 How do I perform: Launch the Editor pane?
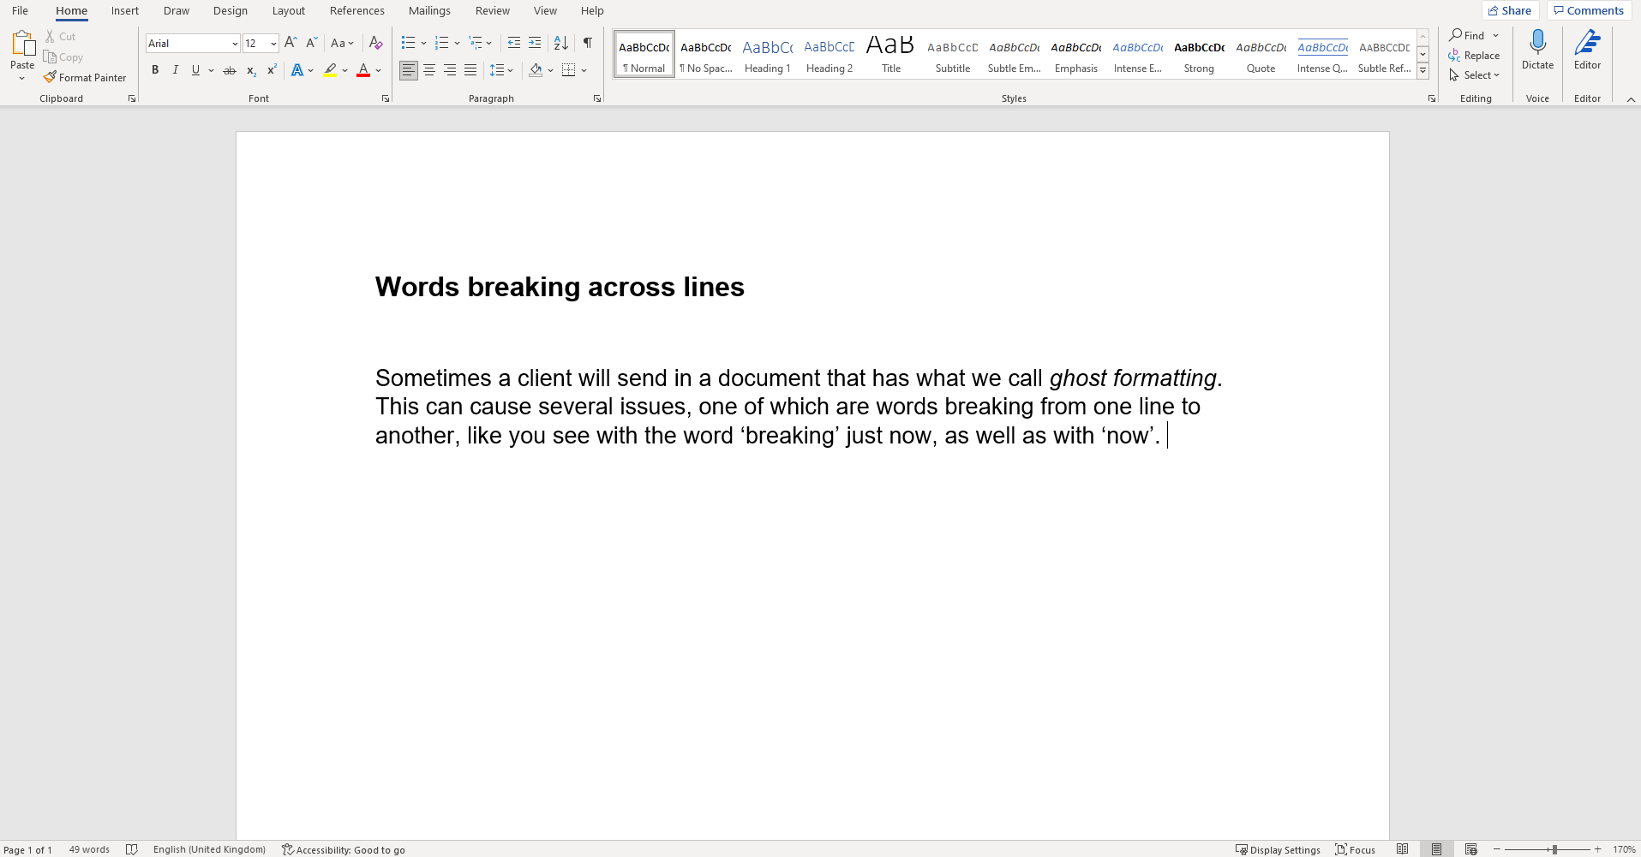(1587, 51)
